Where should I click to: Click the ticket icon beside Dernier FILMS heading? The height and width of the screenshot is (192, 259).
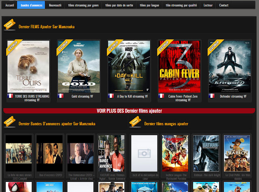click(9, 26)
